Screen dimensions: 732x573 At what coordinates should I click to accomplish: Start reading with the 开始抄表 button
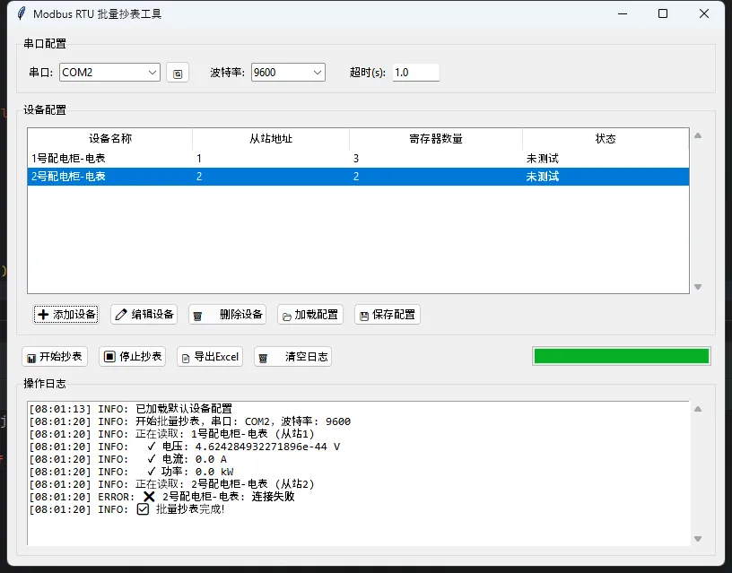click(x=55, y=357)
